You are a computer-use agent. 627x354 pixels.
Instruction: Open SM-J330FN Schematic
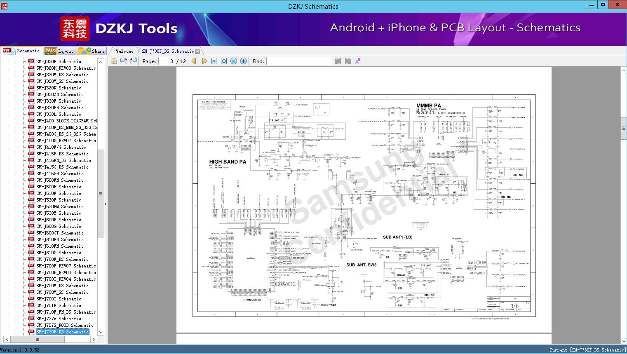point(60,108)
